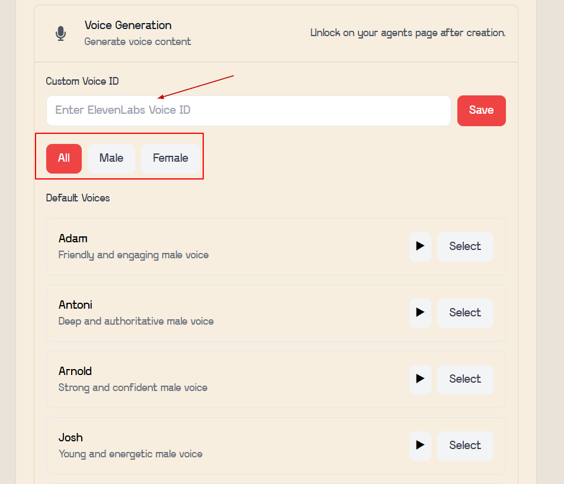564x484 pixels.
Task: Select the Josh voice option
Action: point(465,445)
